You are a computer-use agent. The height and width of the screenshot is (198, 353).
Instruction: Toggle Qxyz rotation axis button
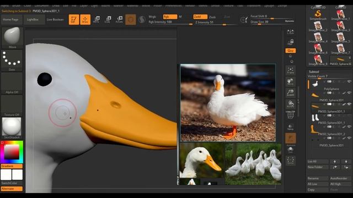click(x=291, y=51)
